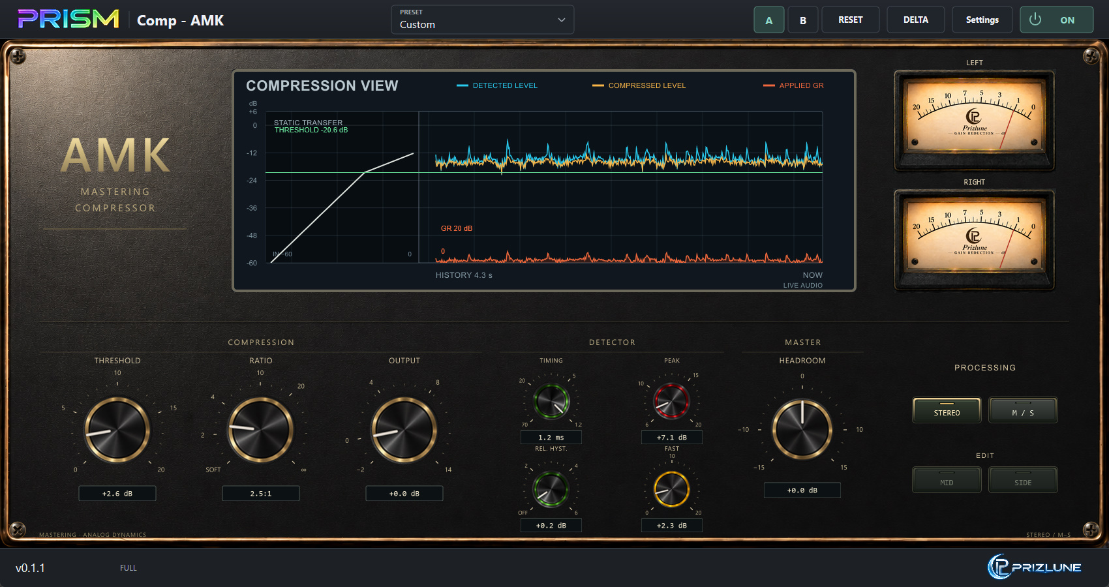
Task: Click the power icon on ON button
Action: 1035,20
